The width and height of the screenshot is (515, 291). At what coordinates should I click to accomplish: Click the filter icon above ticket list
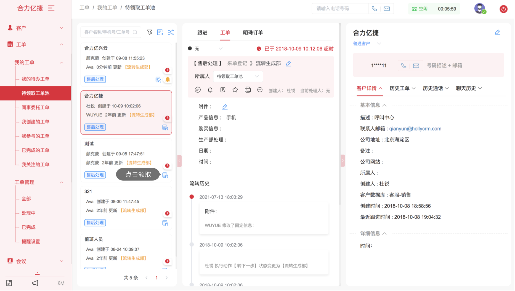point(149,32)
